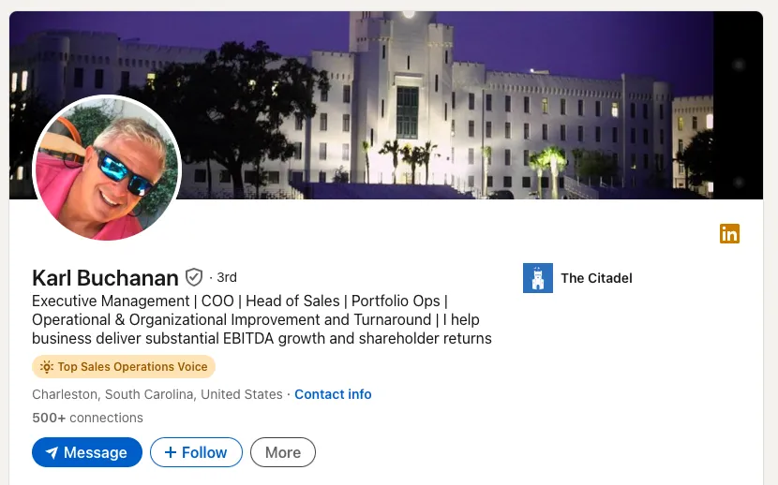Click the 3rd degree connection label

click(x=227, y=277)
